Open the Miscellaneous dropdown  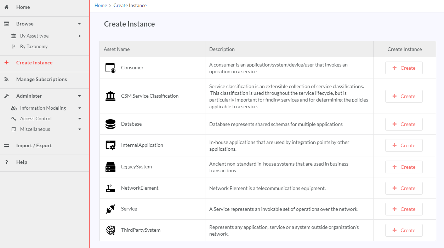[x=79, y=129]
